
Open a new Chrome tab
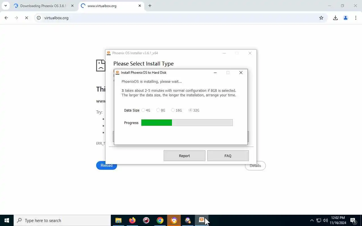(150, 6)
